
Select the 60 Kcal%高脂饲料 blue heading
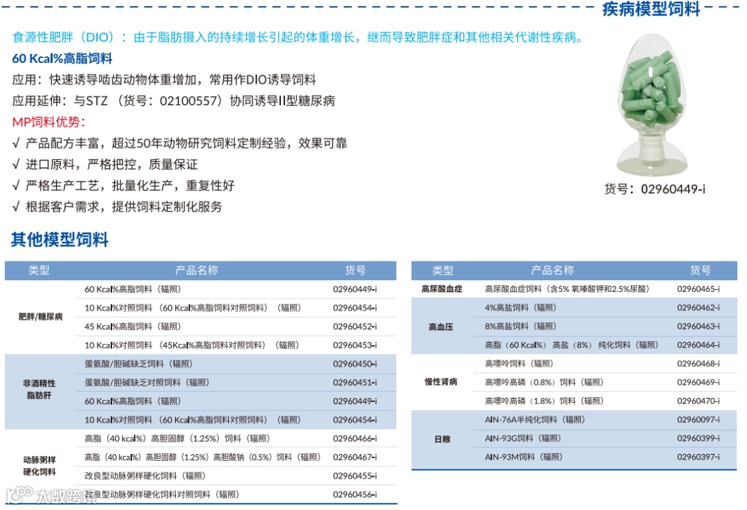click(x=62, y=59)
